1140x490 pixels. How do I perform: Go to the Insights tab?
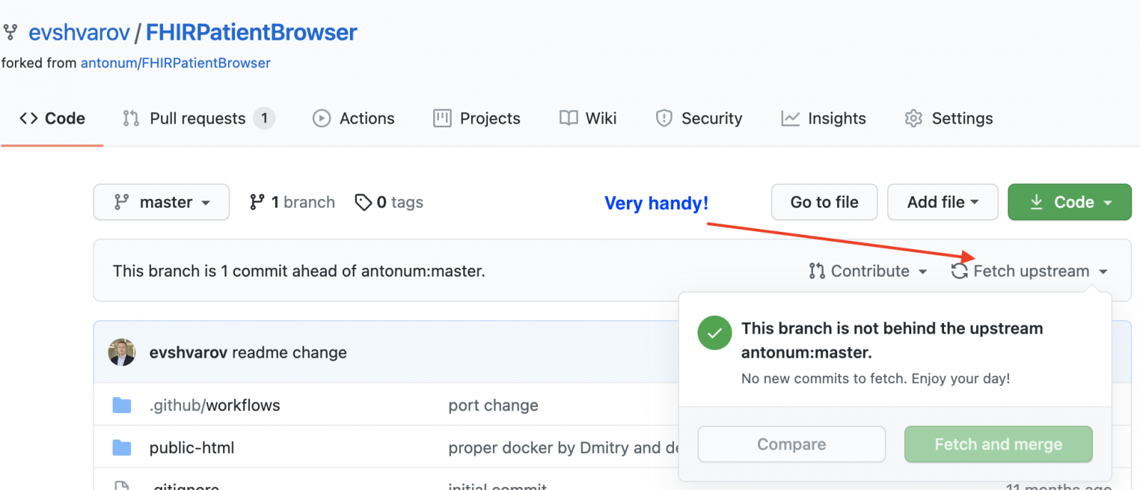click(824, 119)
